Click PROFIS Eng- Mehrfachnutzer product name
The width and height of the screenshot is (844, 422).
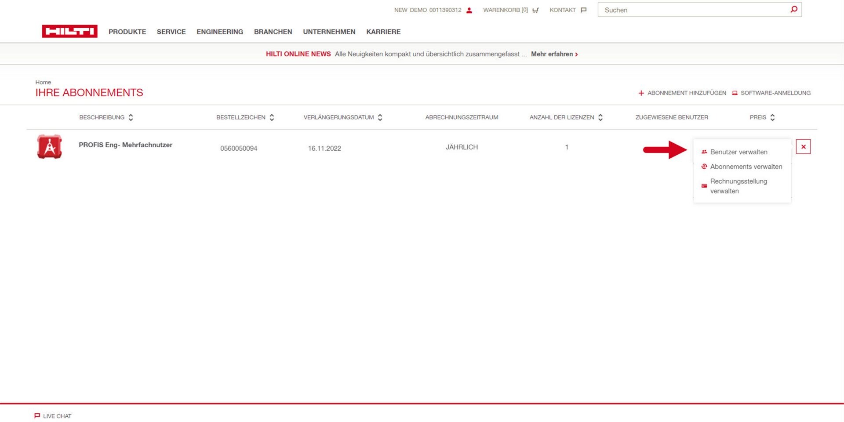[125, 145]
